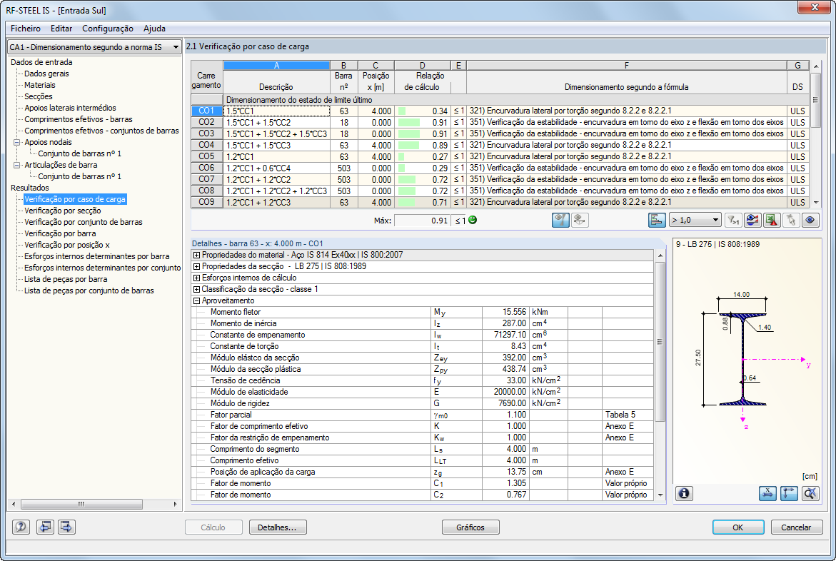
Task: Open the Ficheiro menu
Action: pyautogui.click(x=26, y=29)
